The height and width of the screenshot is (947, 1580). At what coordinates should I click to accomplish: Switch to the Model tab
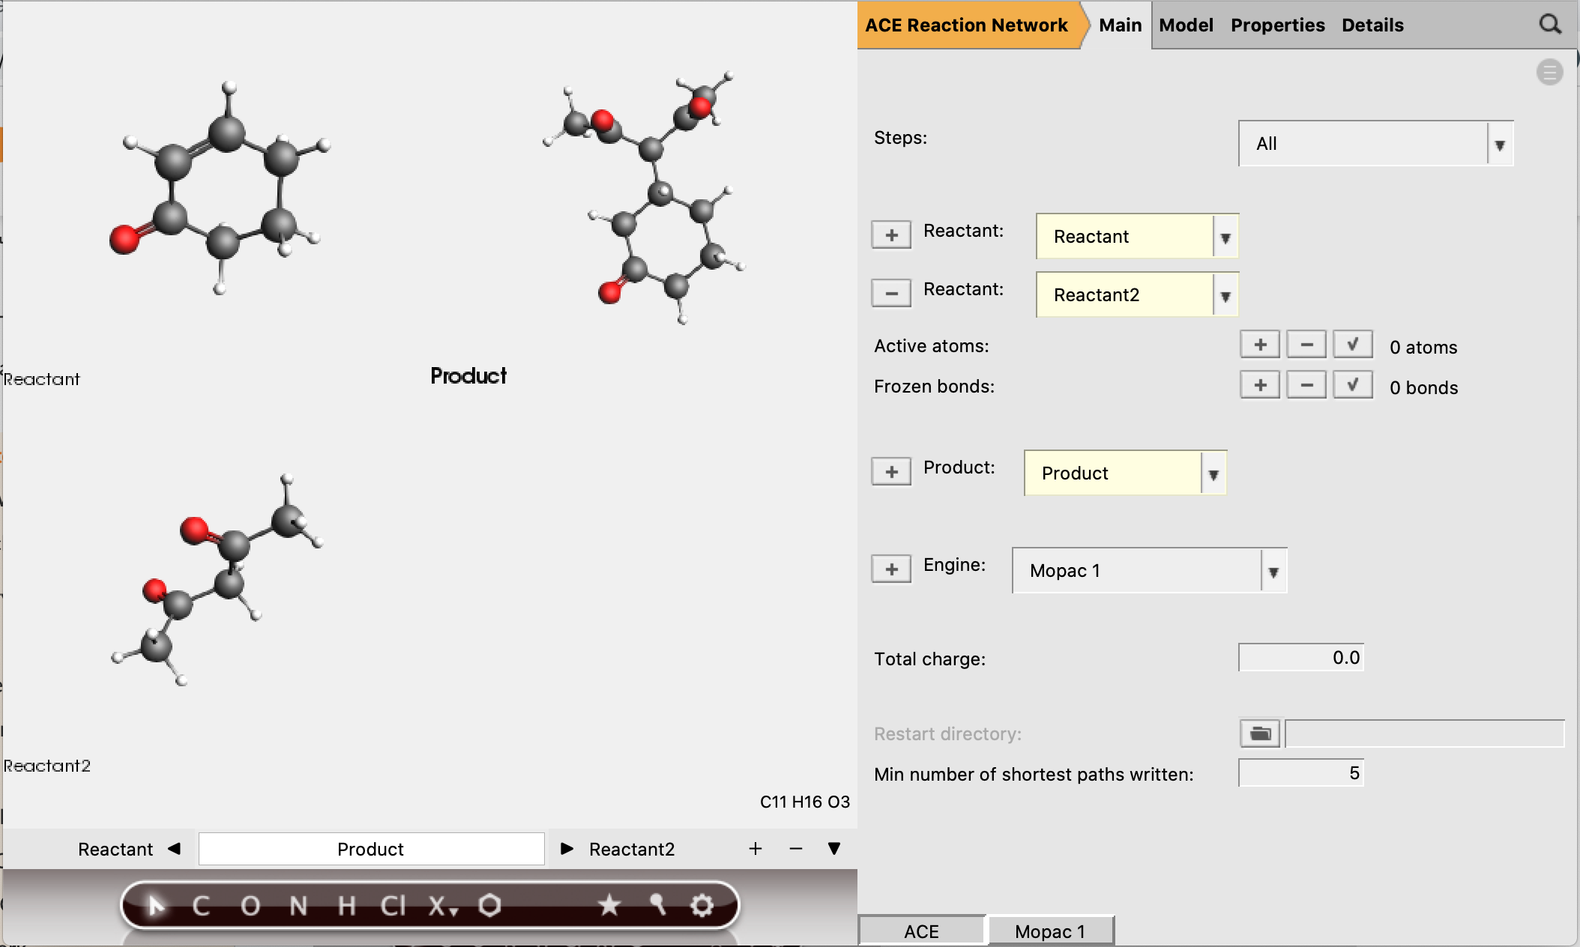[x=1186, y=25]
